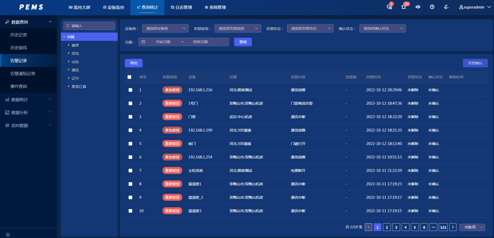494x238 pixels.
Task: Switch to the 设备监控 tab
Action: point(114,7)
